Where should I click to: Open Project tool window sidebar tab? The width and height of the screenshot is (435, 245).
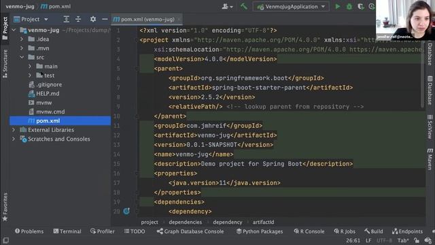click(5, 29)
